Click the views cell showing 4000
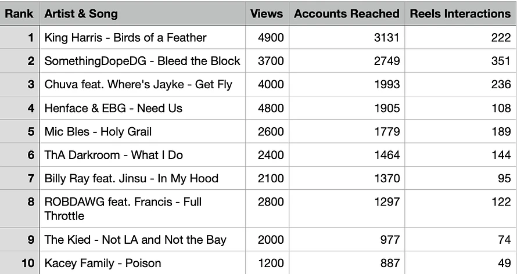 tap(267, 84)
